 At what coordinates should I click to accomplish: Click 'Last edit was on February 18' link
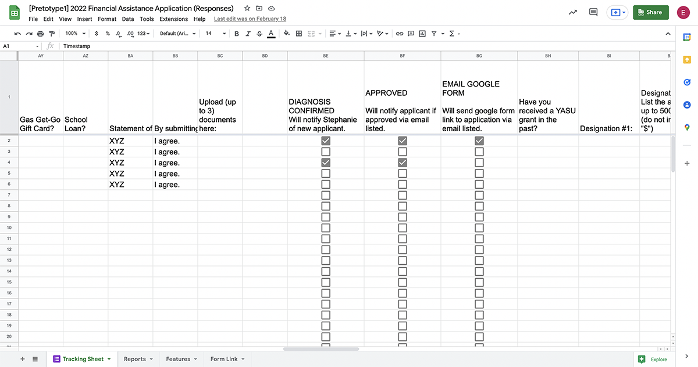[x=250, y=19]
